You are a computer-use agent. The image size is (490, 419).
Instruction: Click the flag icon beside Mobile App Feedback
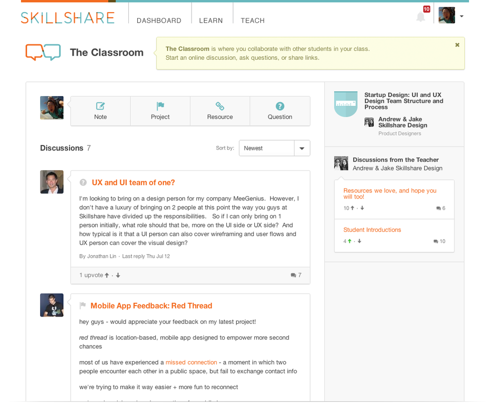(x=83, y=305)
